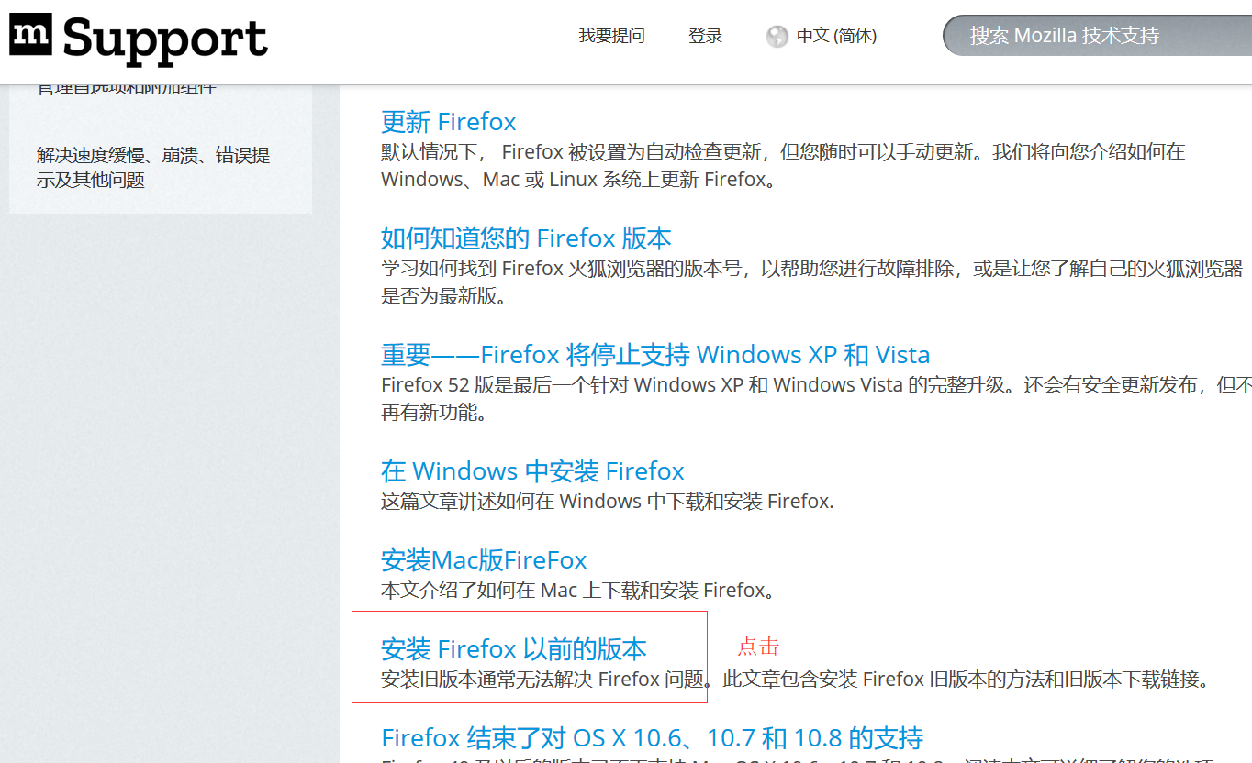Image resolution: width=1252 pixels, height=763 pixels.
Task: Open 如何知道您的 Firefox 版本 article
Action: coord(526,238)
